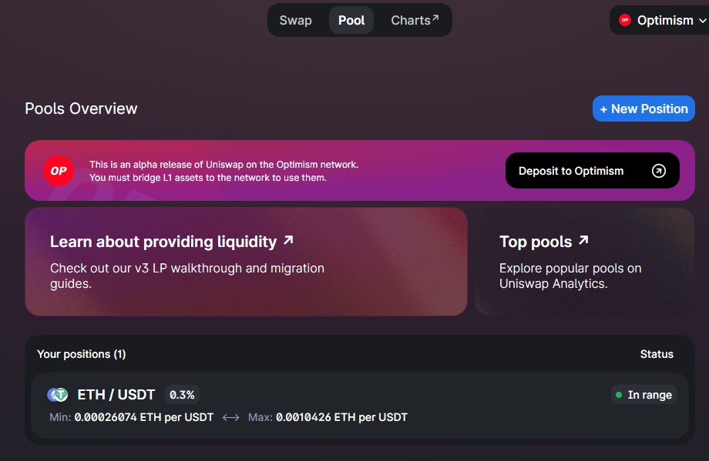Open Learn about providing liquidity guide
The width and height of the screenshot is (709, 461).
point(163,242)
